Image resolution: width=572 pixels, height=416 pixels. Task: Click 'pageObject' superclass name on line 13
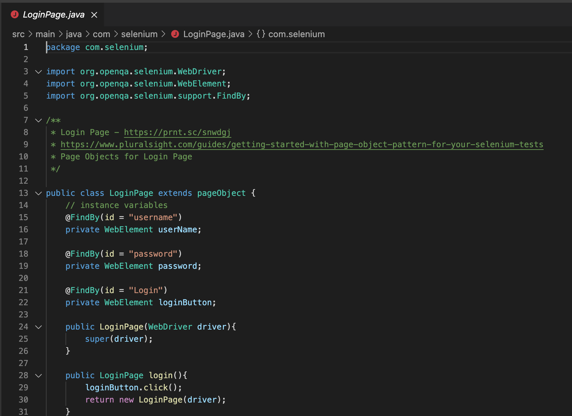222,193
